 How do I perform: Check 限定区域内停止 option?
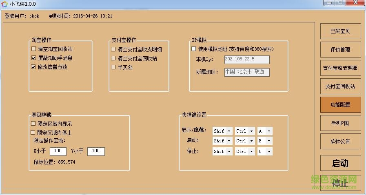[33, 133]
